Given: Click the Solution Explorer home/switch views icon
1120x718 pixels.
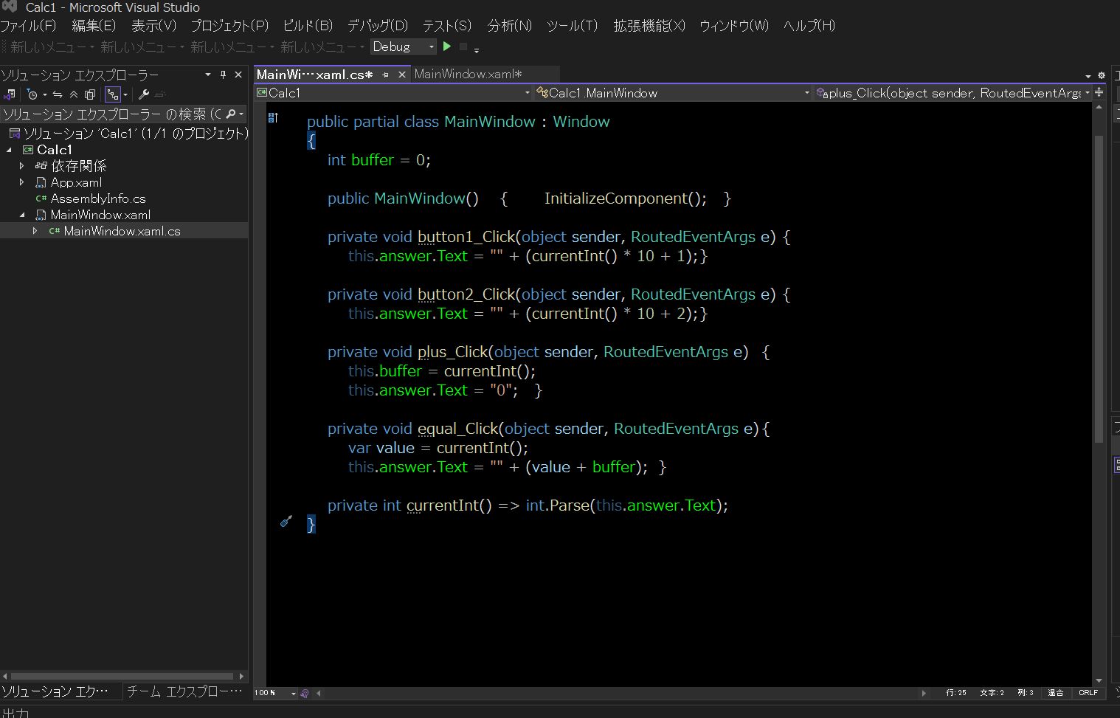Looking at the screenshot, I should 10,94.
